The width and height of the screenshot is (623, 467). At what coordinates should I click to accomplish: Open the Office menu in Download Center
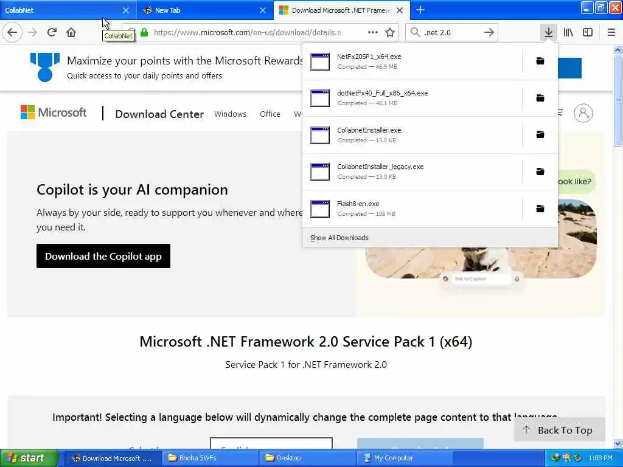(270, 114)
